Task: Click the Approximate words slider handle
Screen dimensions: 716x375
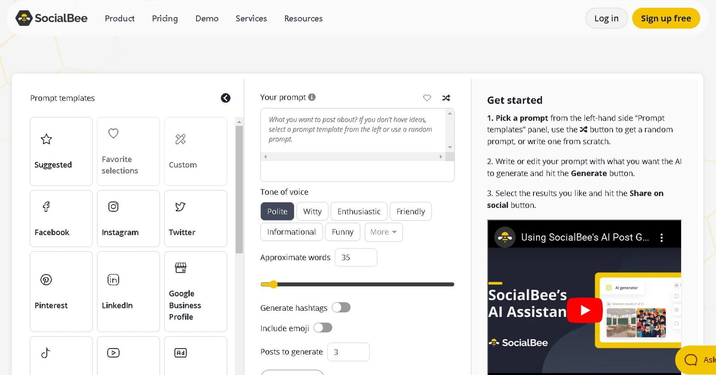Action: tap(273, 284)
